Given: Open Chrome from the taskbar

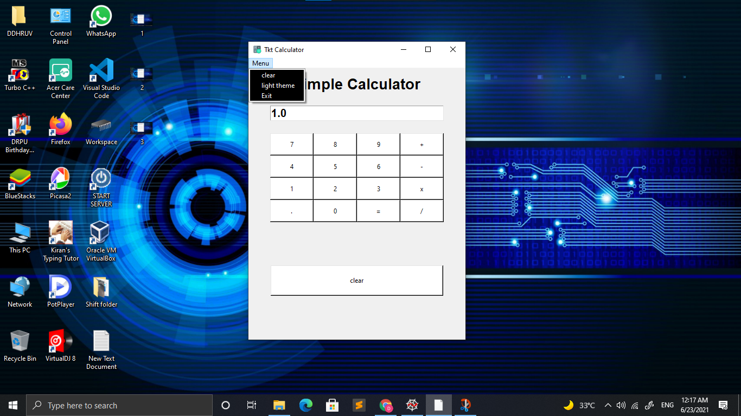Looking at the screenshot, I should pyautogui.click(x=386, y=405).
